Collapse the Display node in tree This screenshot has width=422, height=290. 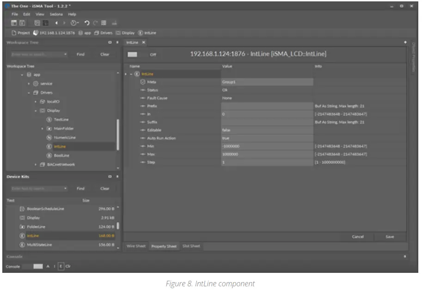(36, 111)
